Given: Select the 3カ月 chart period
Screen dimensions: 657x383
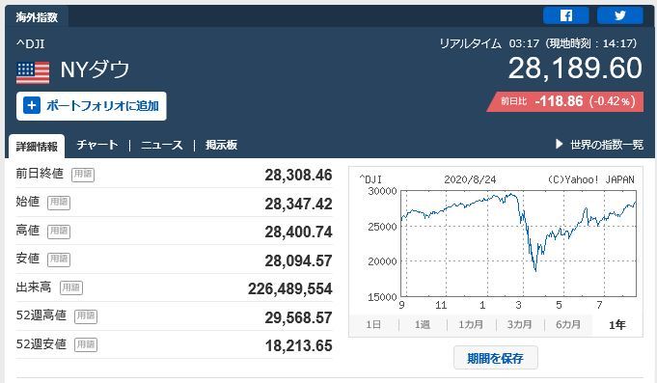Looking at the screenshot, I should [x=520, y=325].
